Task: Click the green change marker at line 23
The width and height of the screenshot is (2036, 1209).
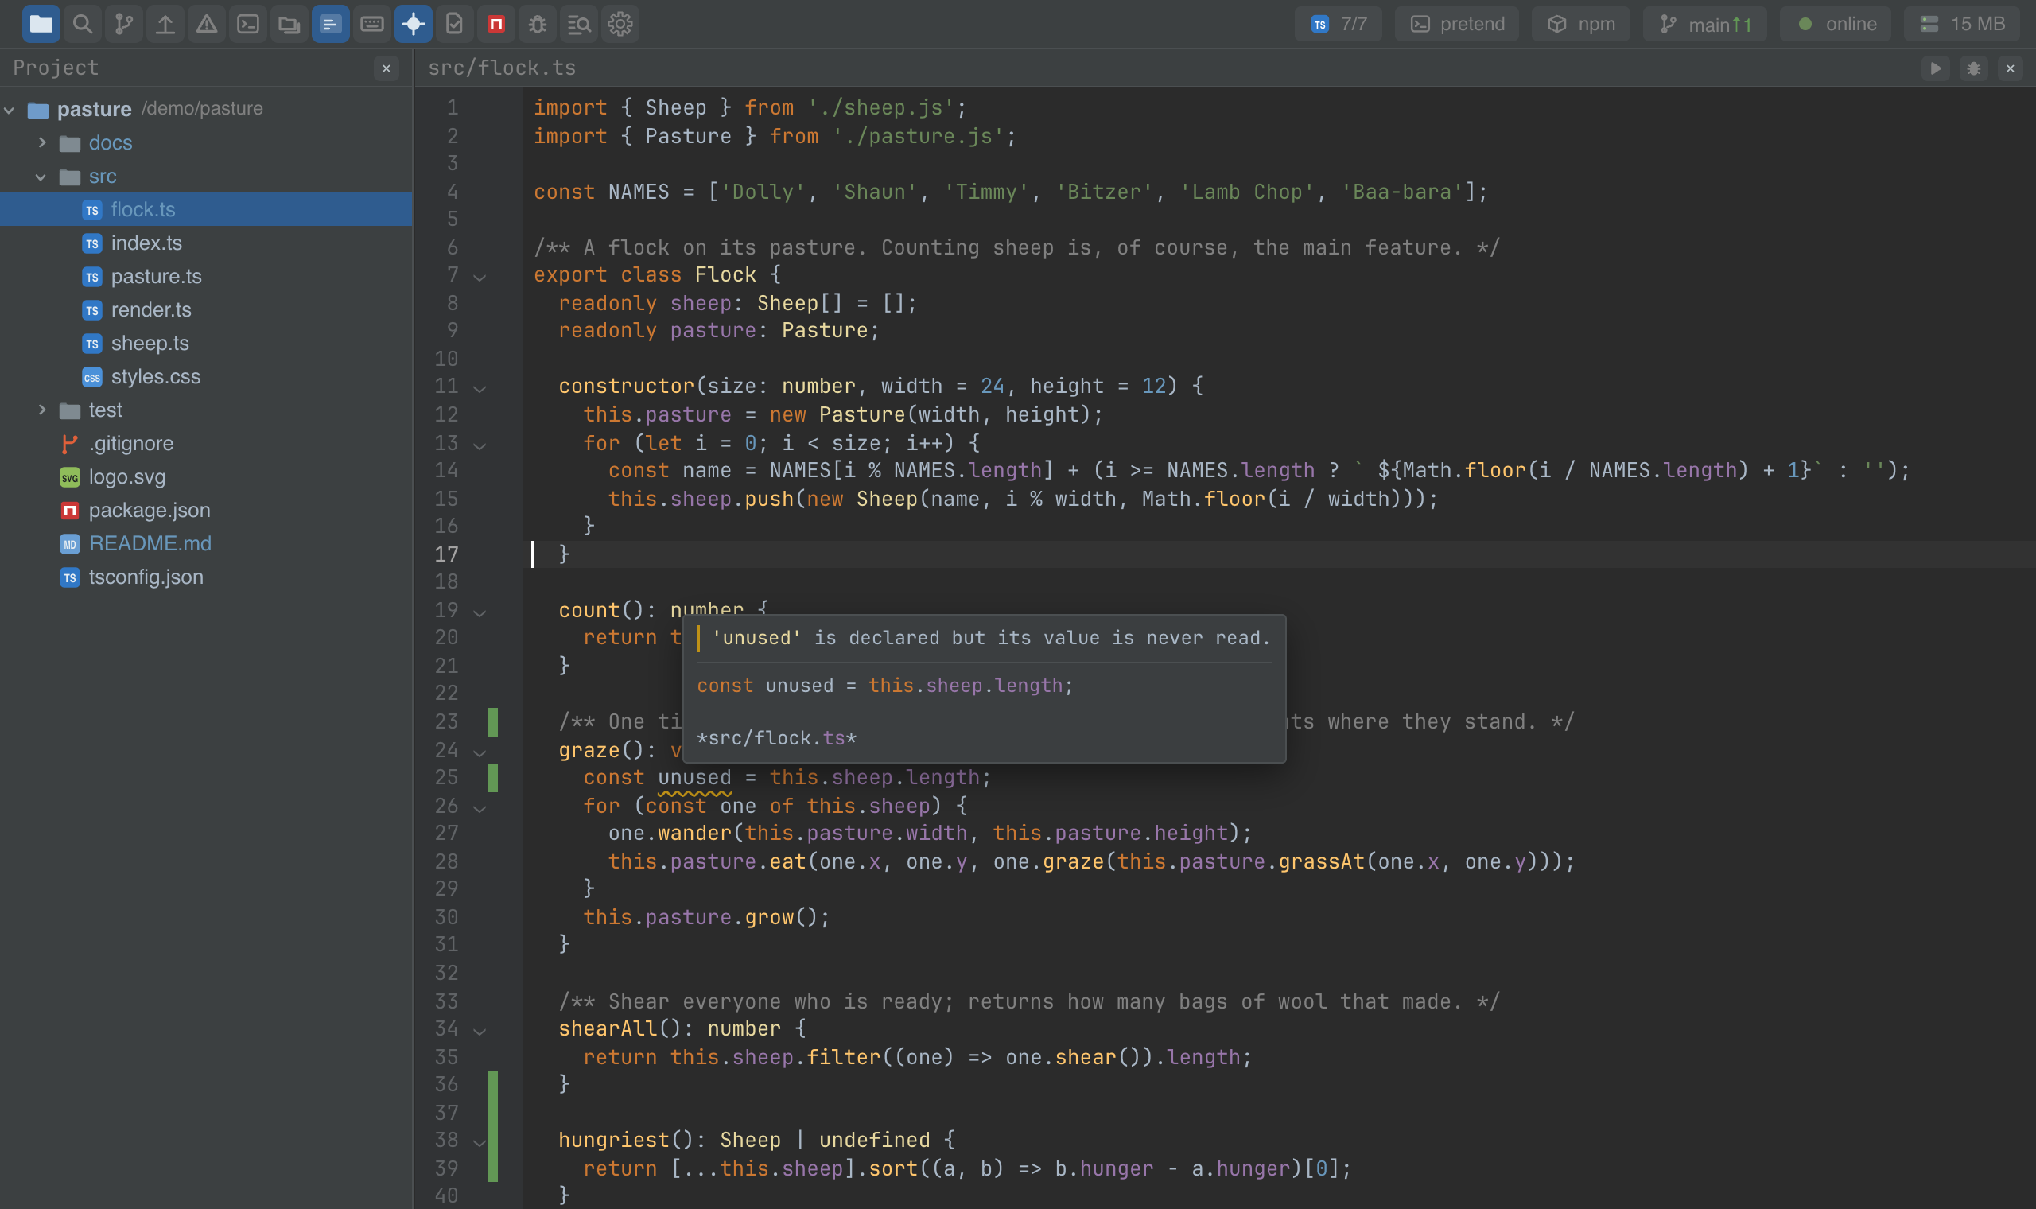Action: point(493,721)
